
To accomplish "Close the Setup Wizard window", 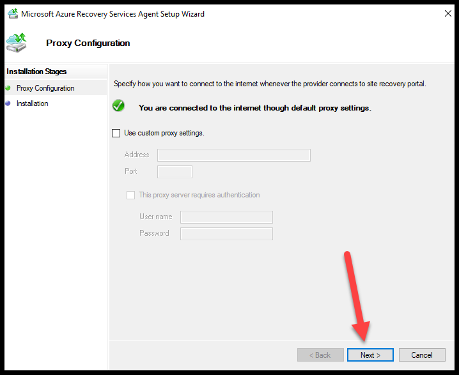I will point(448,13).
